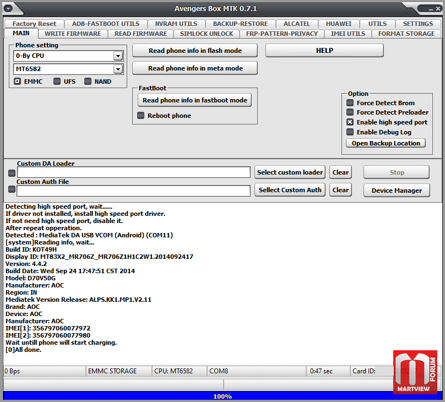The width and height of the screenshot is (445, 402).
Task: Click the "[0]All done." log line
Action: [x=24, y=350]
